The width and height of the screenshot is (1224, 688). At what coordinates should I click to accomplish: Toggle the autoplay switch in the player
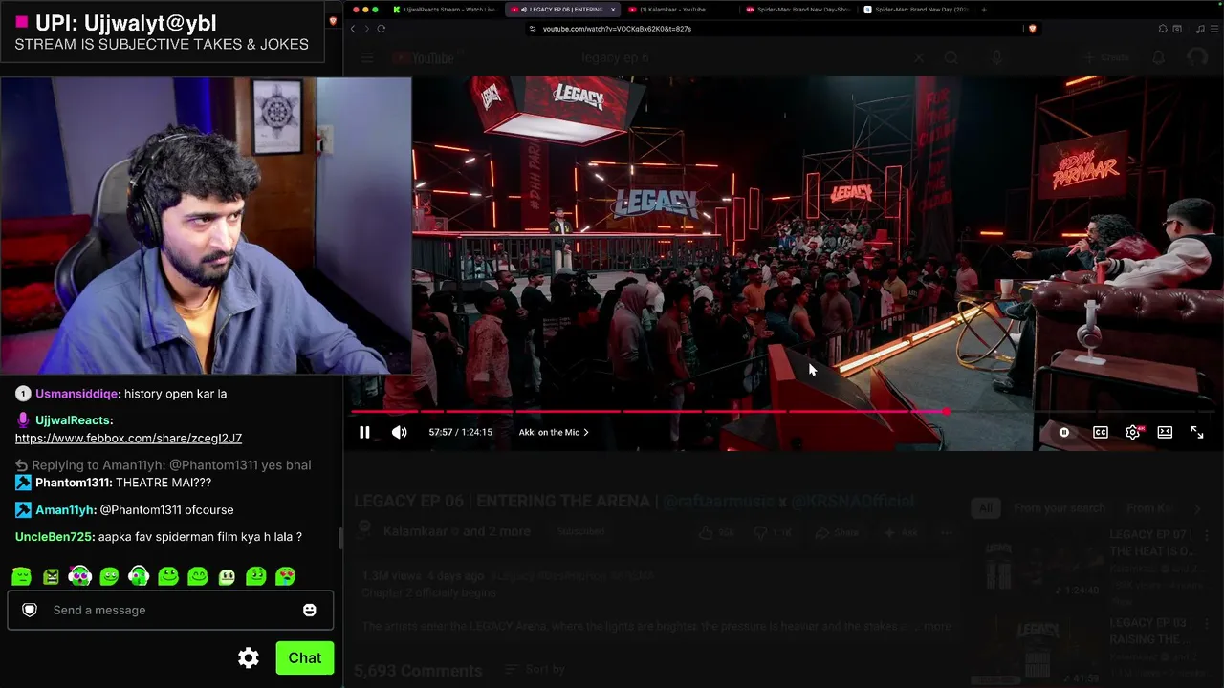[x=1064, y=432]
